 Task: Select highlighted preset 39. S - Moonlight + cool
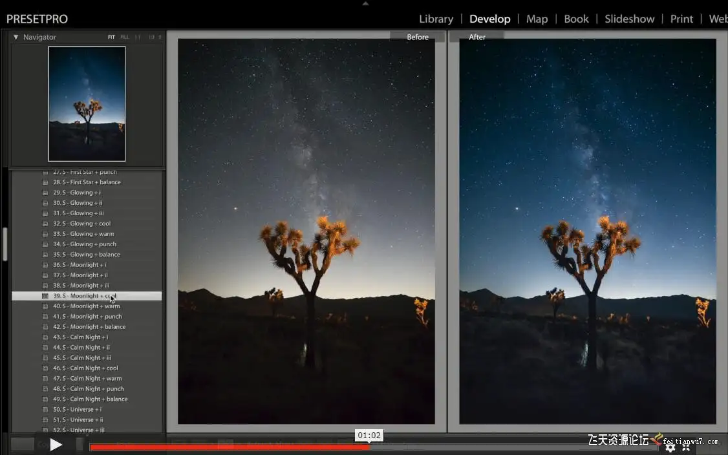[87, 296]
